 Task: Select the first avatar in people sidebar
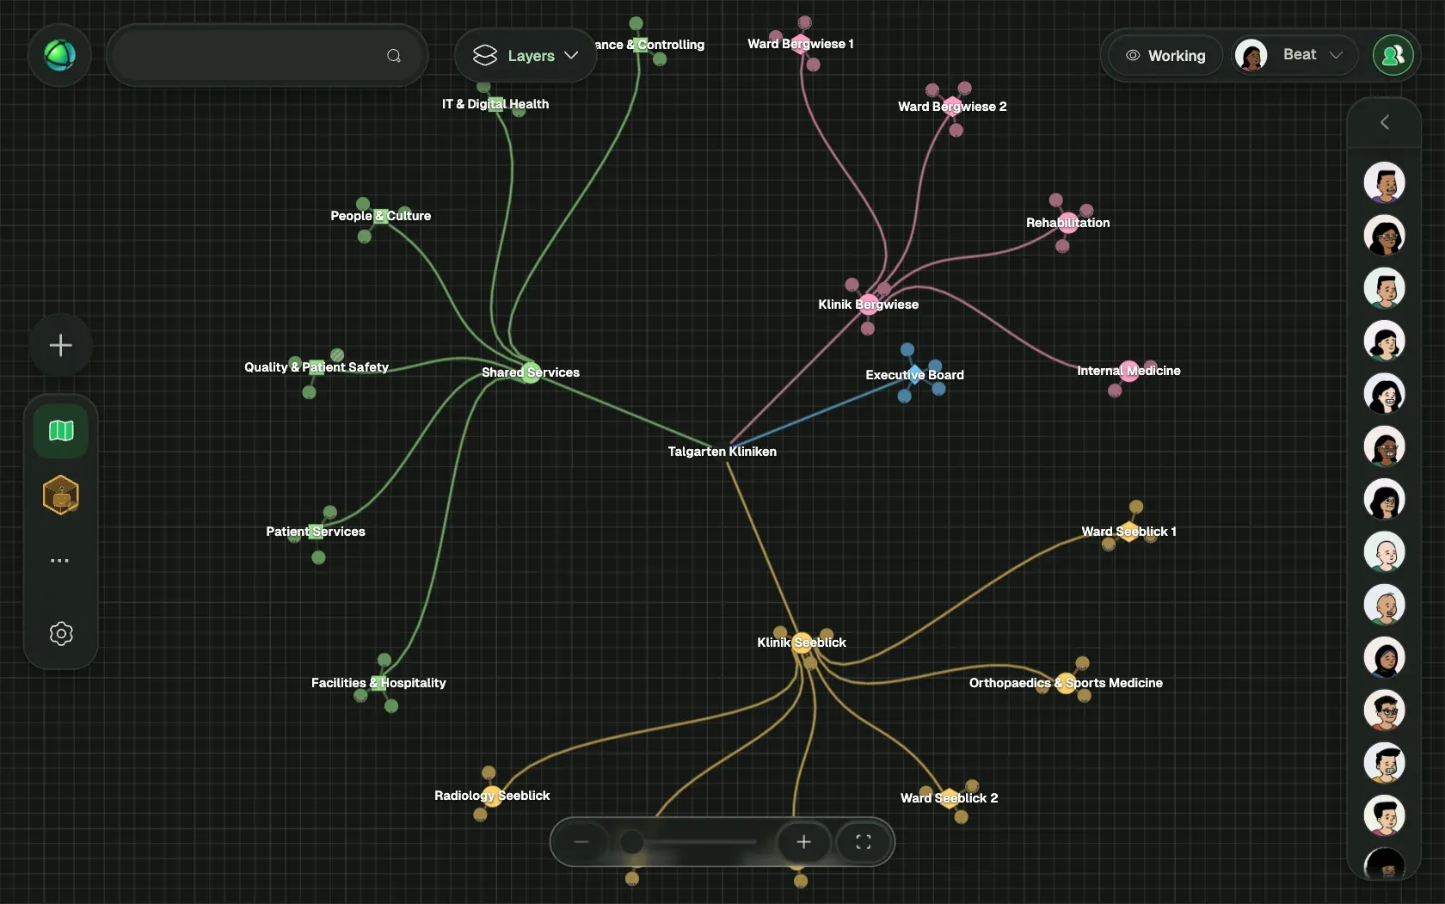pyautogui.click(x=1384, y=182)
